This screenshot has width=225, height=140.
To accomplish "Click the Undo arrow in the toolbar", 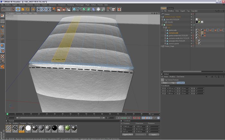I will coord(3,9).
